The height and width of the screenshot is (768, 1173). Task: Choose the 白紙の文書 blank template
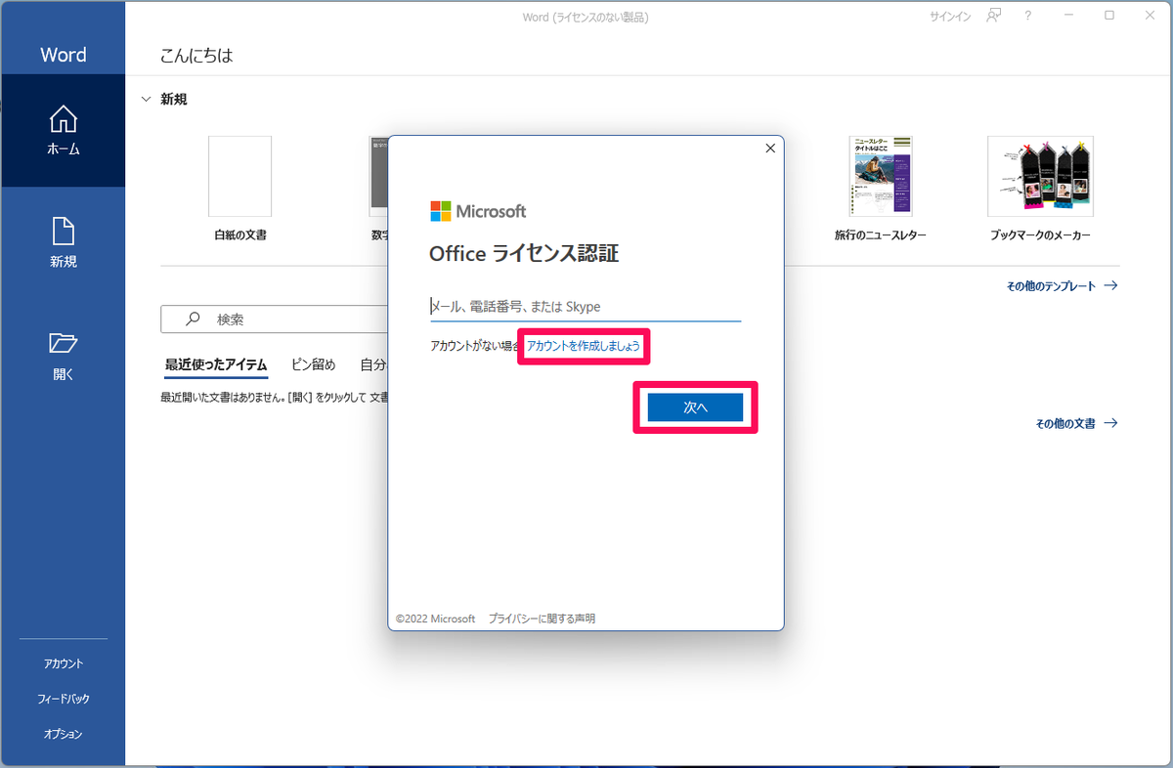tap(240, 188)
